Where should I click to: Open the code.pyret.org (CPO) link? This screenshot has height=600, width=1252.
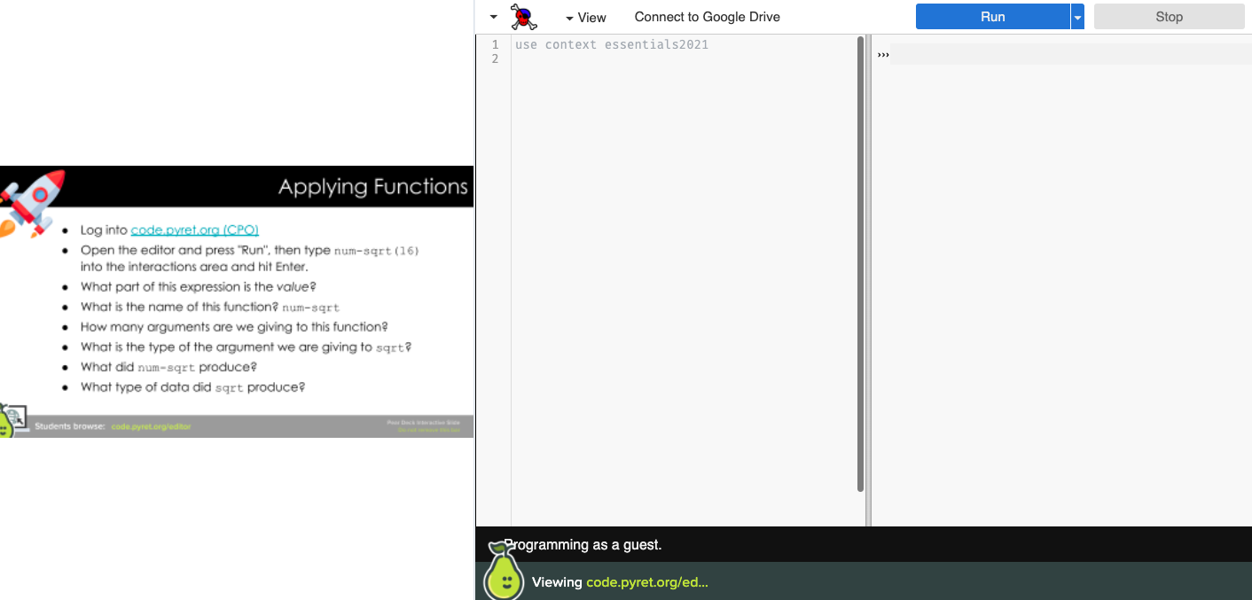194,229
